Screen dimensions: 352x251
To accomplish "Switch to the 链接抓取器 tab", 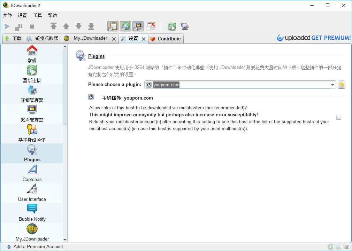I will (43, 38).
